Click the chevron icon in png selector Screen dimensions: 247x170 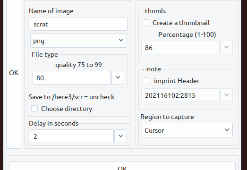point(121,40)
